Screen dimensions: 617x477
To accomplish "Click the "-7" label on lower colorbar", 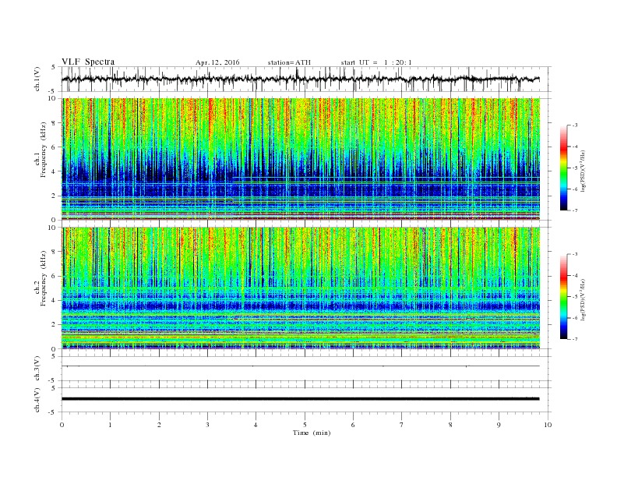I will click(575, 339).
